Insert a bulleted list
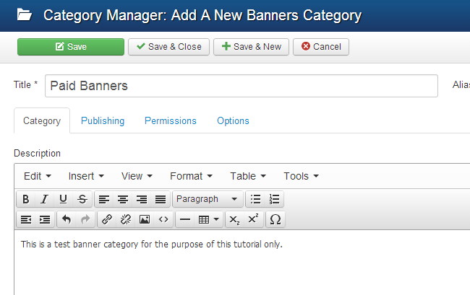The width and height of the screenshot is (470, 295). point(255,199)
